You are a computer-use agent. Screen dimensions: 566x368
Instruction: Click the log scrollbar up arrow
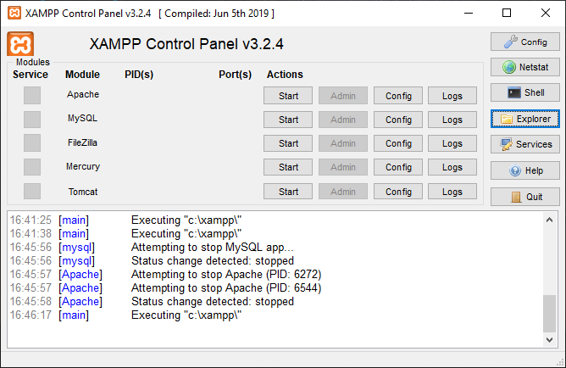point(549,220)
